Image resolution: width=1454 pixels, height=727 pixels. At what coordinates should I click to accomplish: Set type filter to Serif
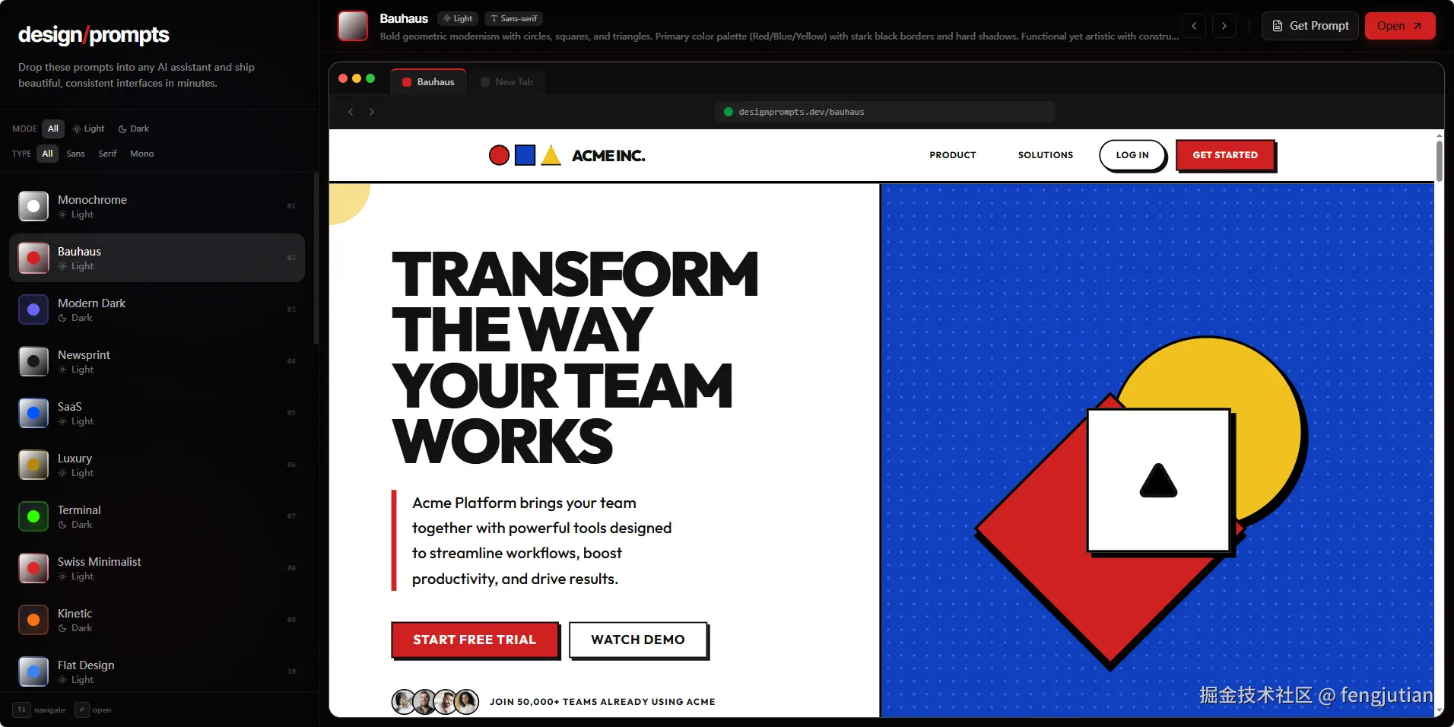coord(107,154)
